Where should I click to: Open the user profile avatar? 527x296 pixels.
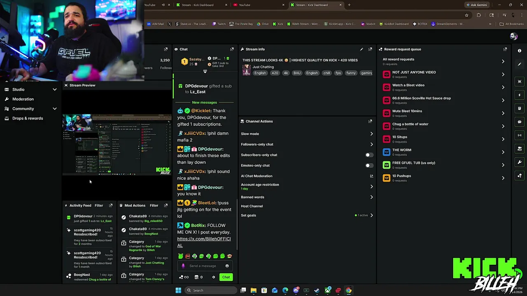tap(513, 36)
